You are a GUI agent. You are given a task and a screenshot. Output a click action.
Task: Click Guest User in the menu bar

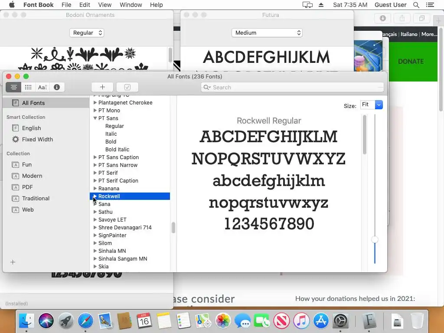(390, 5)
